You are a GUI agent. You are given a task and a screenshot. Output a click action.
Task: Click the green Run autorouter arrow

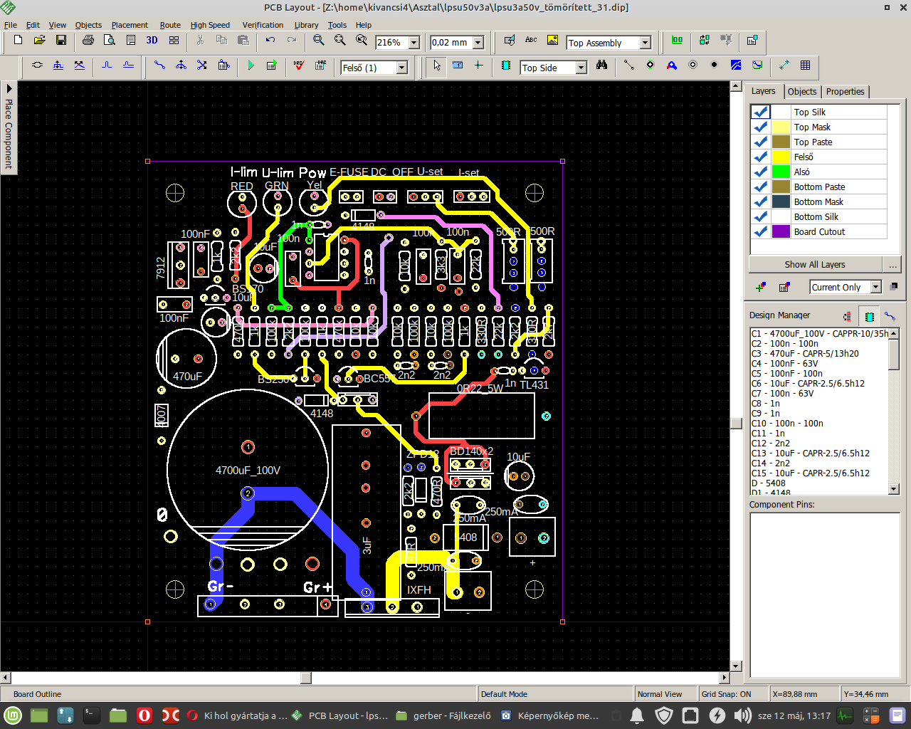pos(251,65)
